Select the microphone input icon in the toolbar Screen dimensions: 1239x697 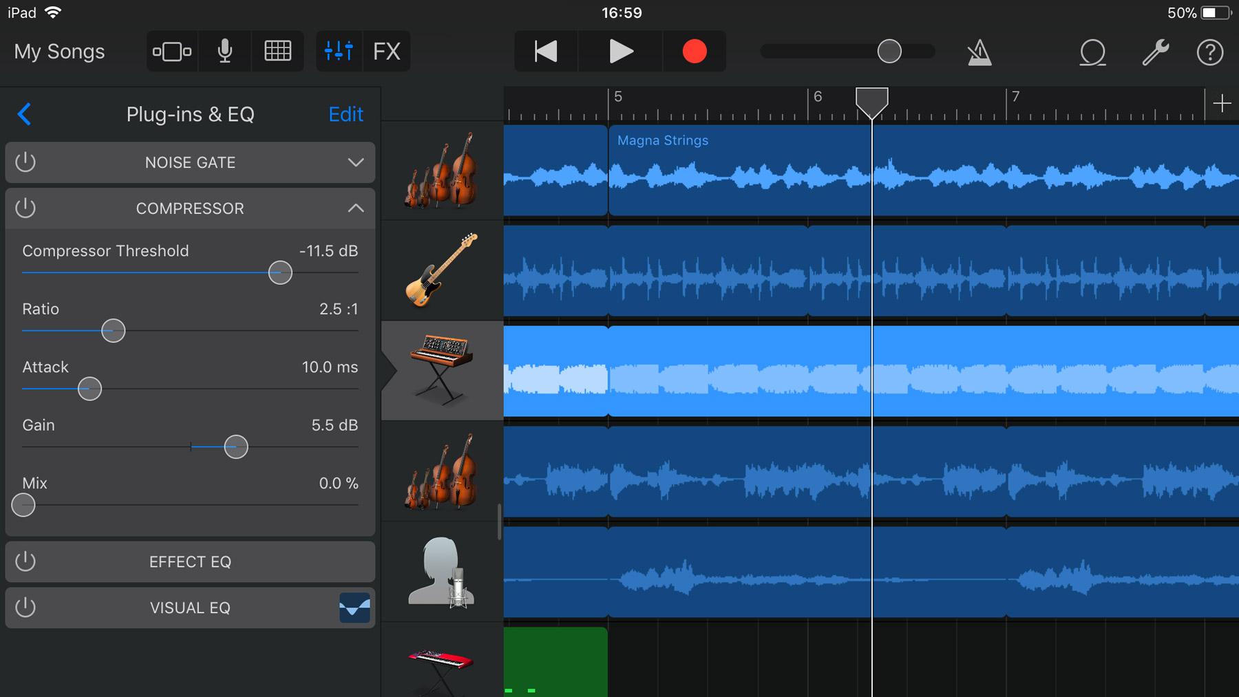[224, 51]
